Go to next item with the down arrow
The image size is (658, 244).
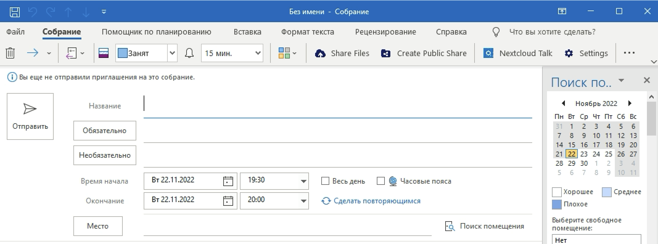(86, 12)
